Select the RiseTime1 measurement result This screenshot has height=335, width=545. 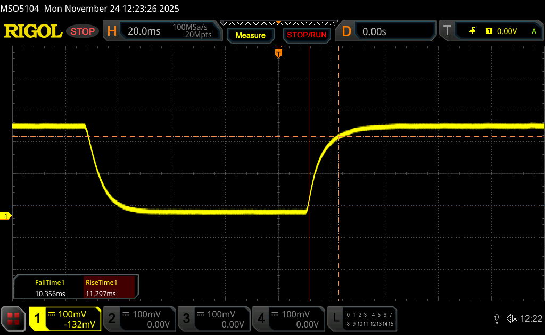click(x=101, y=288)
